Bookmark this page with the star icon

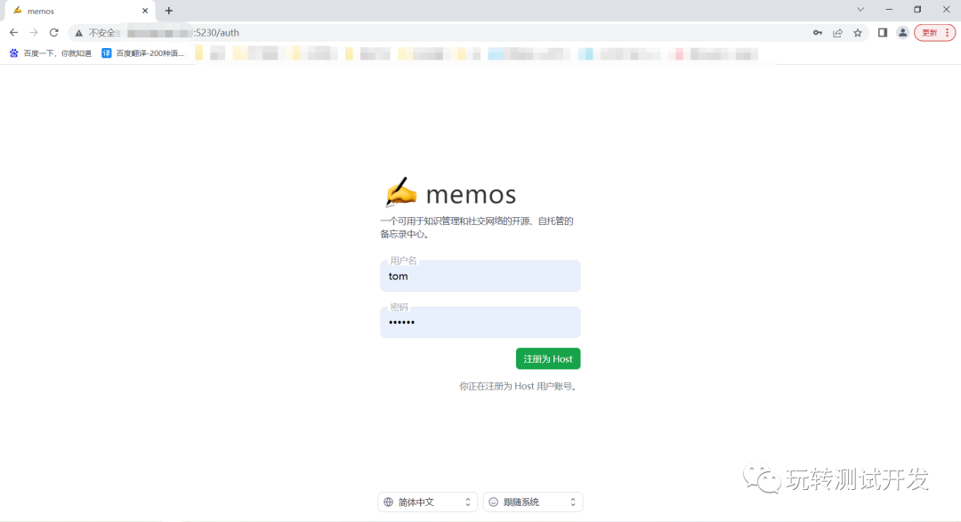857,32
